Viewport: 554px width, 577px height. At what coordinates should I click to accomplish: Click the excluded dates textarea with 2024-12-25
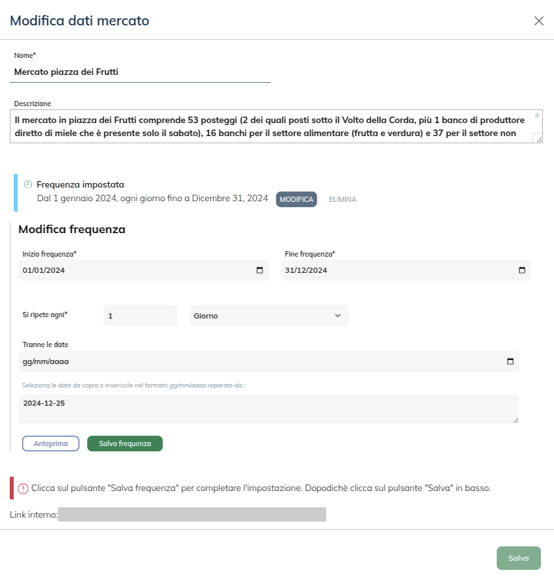point(270,409)
